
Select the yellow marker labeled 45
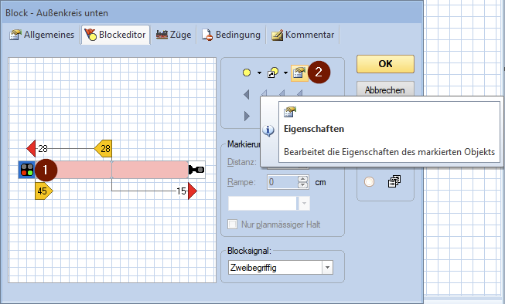44,191
